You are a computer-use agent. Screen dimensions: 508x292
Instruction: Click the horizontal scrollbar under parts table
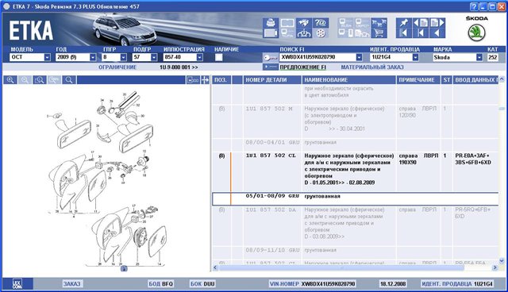[x=356, y=267]
